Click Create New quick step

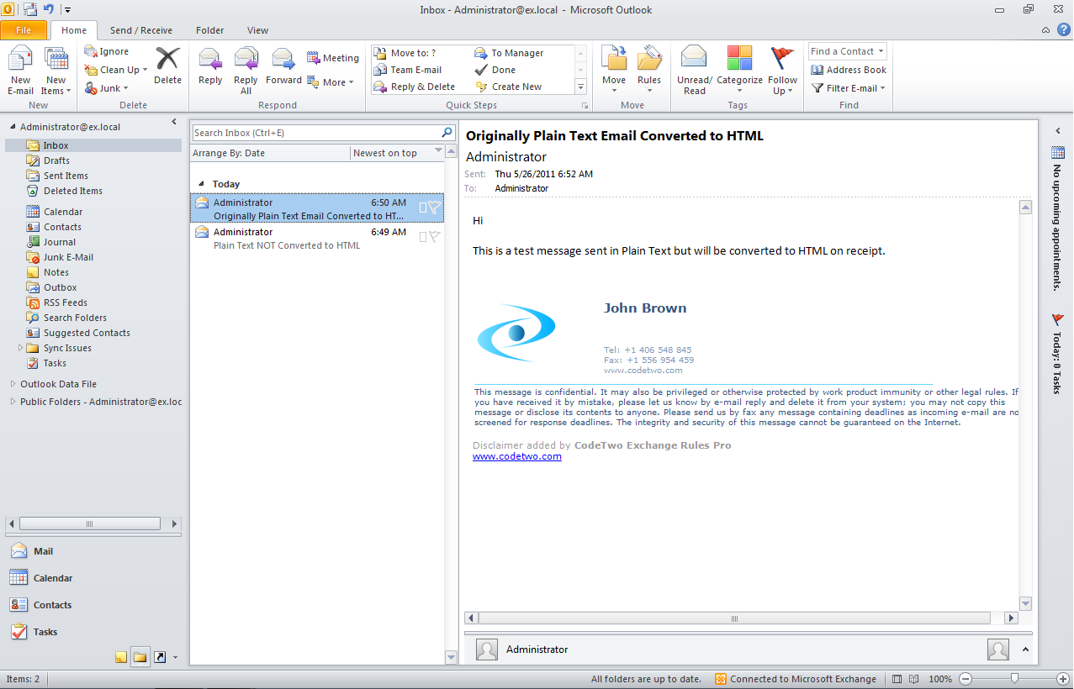coord(509,87)
